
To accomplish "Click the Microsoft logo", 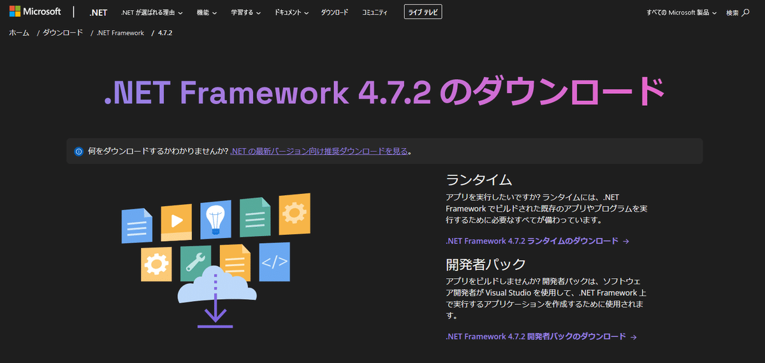I will 35,11.
